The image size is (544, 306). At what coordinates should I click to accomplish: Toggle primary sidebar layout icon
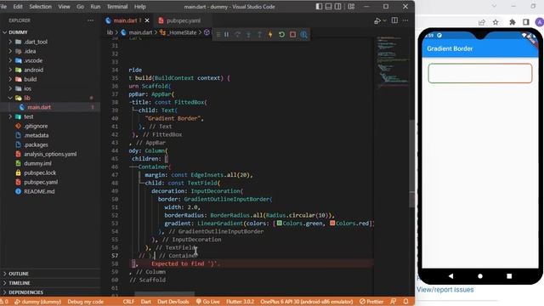coord(319,7)
